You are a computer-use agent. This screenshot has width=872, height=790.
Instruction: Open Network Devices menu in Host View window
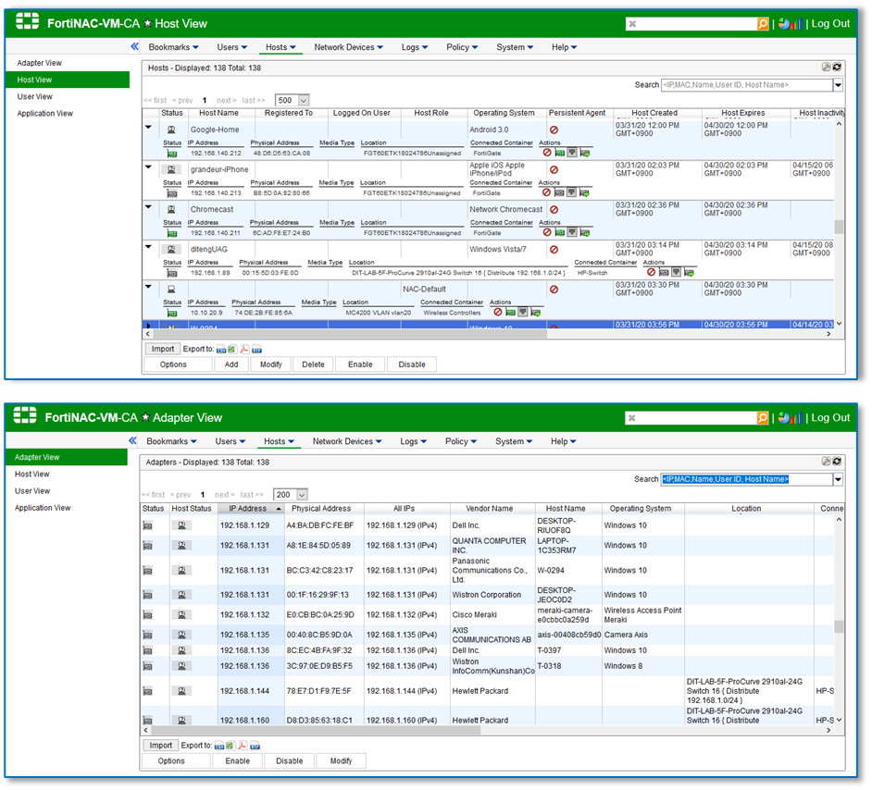pyautogui.click(x=349, y=47)
